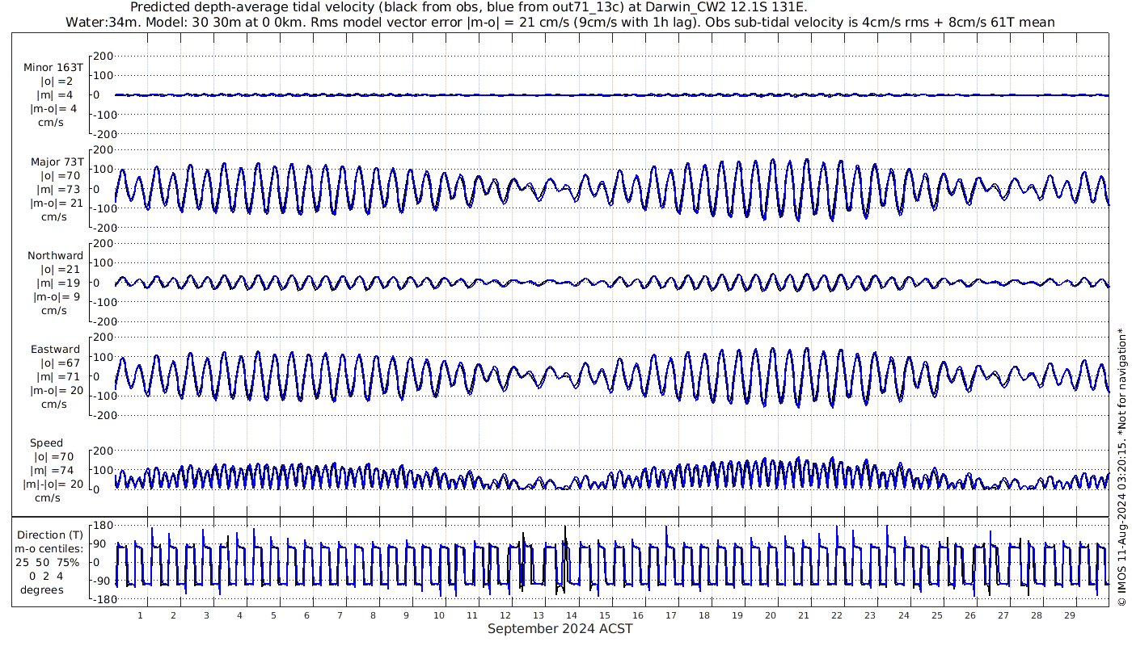Click day '20' on the date axis
This screenshot has width=1132, height=646.
(771, 615)
